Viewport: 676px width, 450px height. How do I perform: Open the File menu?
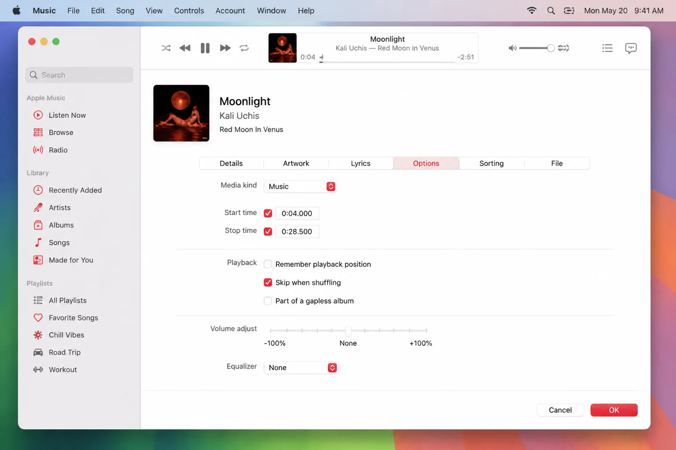[x=73, y=11]
